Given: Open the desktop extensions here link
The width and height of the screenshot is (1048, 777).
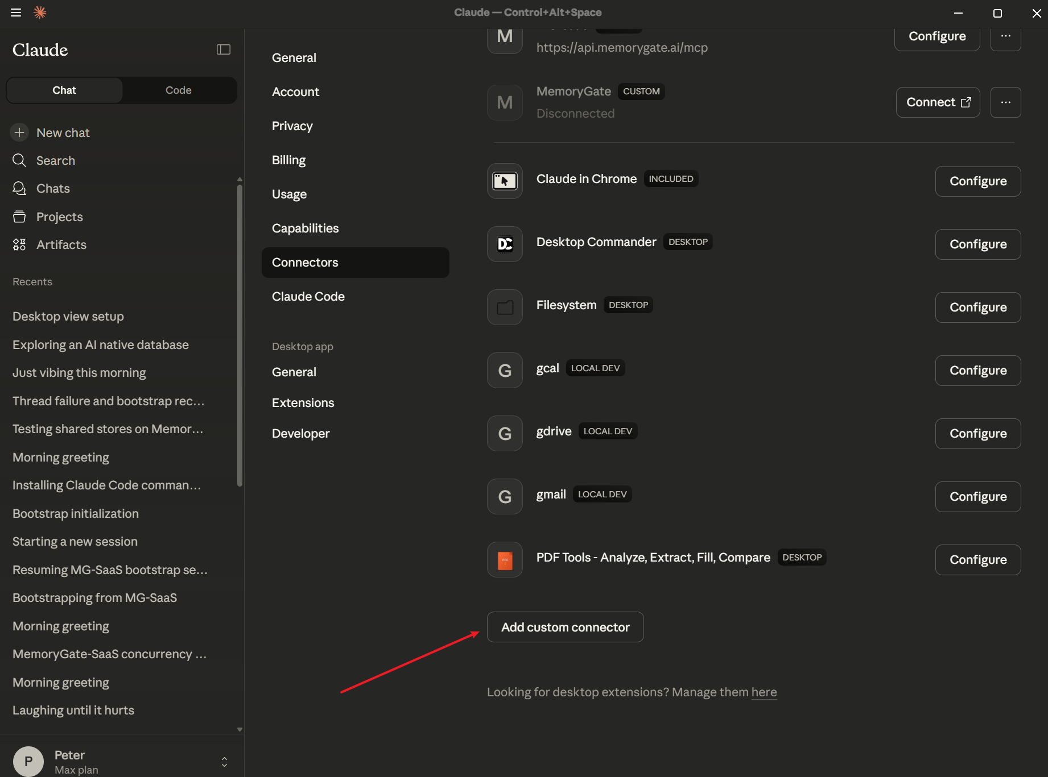Looking at the screenshot, I should click(x=764, y=692).
